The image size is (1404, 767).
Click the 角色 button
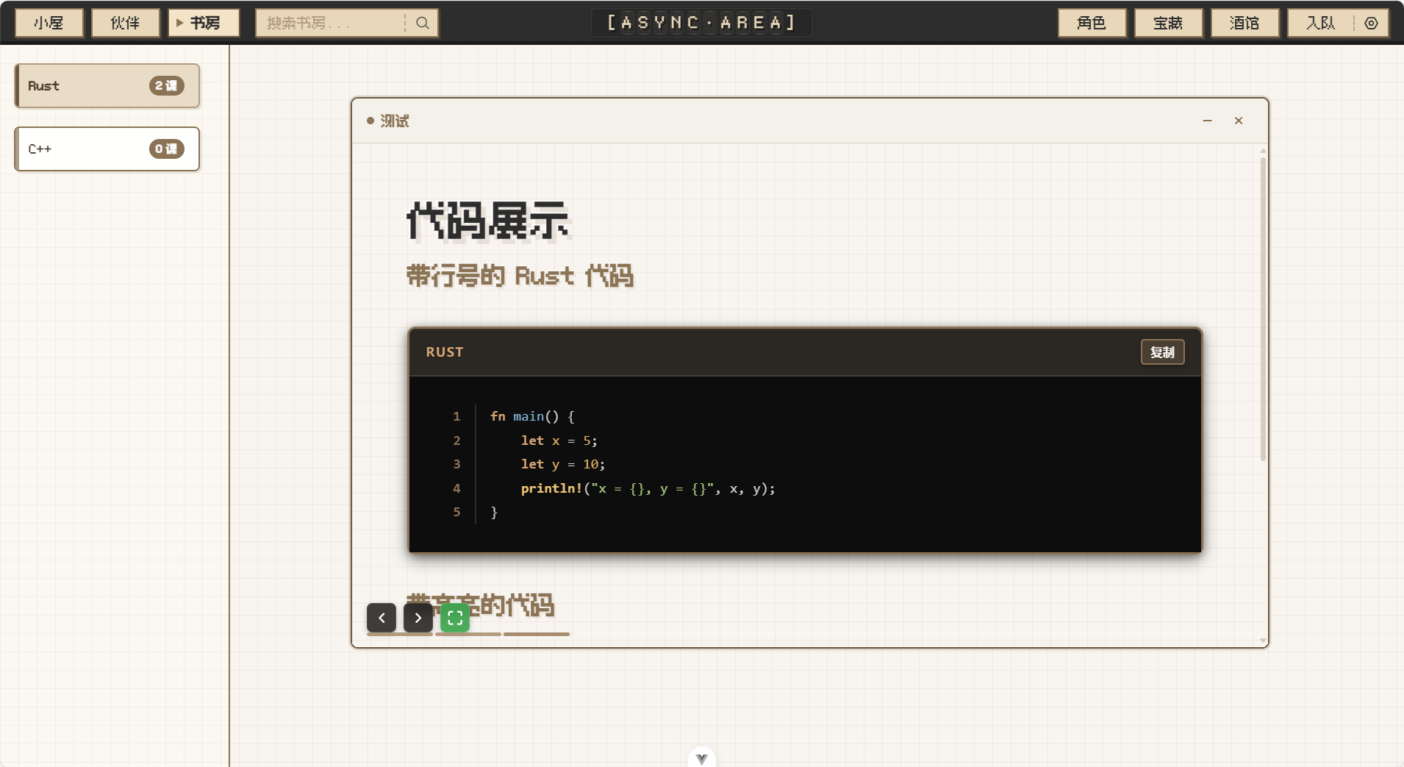(x=1091, y=23)
